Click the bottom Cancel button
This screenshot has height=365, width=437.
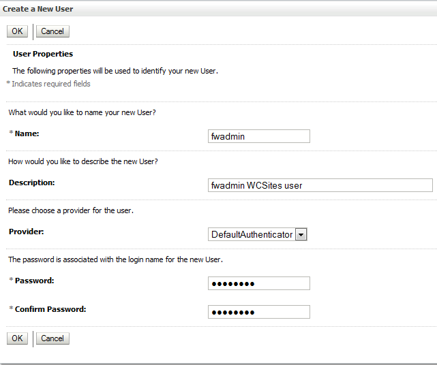[52, 338]
